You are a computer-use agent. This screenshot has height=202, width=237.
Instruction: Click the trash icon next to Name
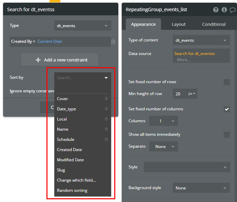pyautogui.click(x=106, y=129)
